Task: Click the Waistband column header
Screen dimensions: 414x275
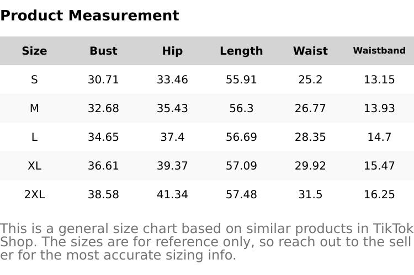Action: pos(379,51)
